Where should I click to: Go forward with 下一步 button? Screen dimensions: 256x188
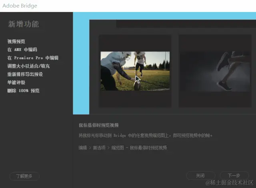click(x=234, y=176)
